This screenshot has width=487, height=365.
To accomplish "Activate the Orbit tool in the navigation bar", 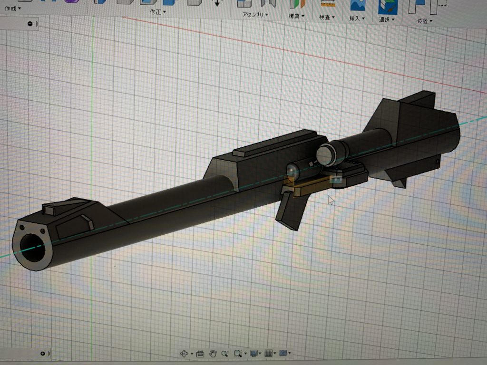I will (x=184, y=354).
